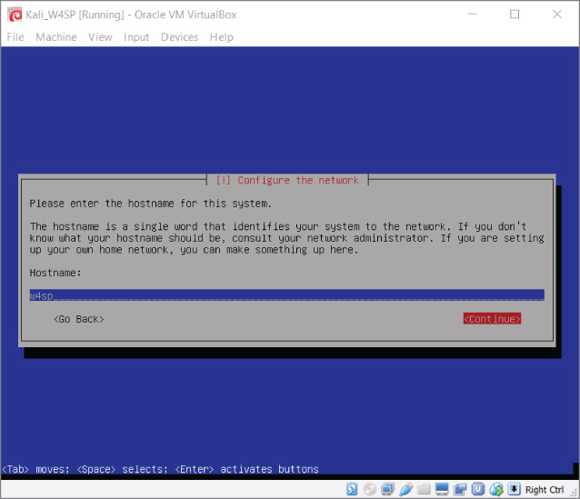Click the CPU virtualization chip icon
The width and height of the screenshot is (580, 499).
[478, 489]
